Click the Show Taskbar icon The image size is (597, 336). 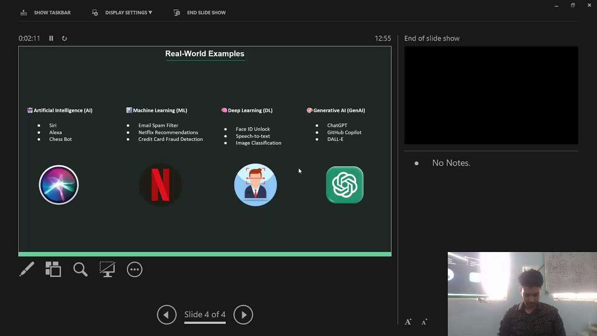coord(23,13)
